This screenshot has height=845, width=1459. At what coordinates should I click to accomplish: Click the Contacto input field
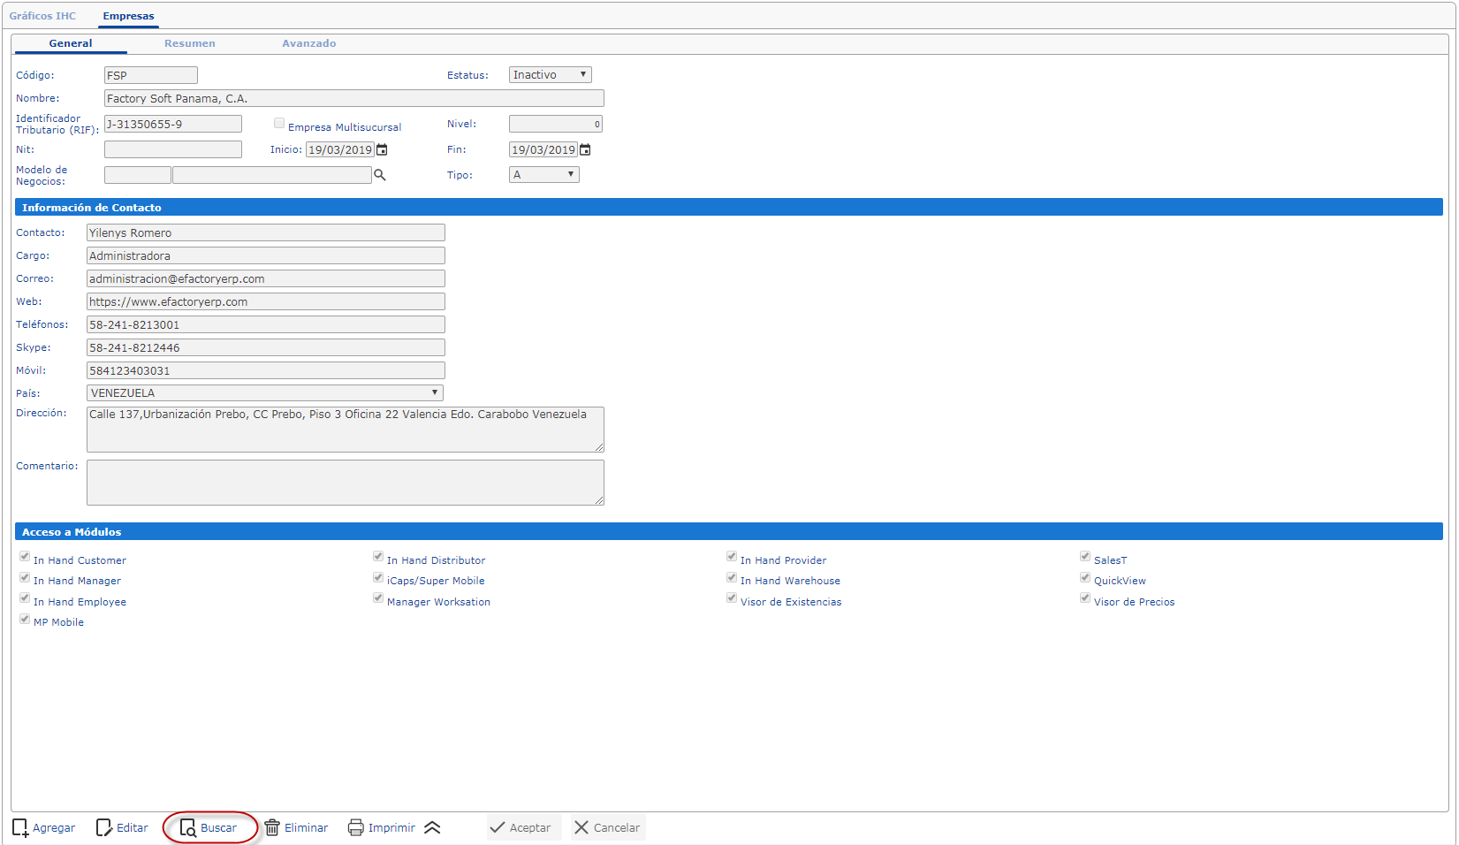point(266,232)
